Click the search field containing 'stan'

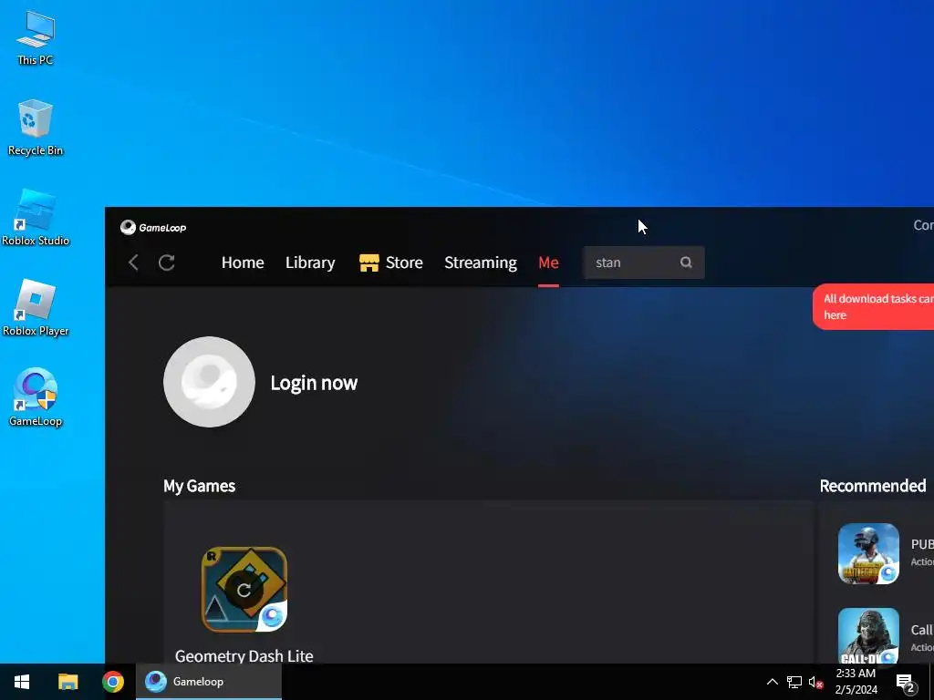(x=644, y=262)
